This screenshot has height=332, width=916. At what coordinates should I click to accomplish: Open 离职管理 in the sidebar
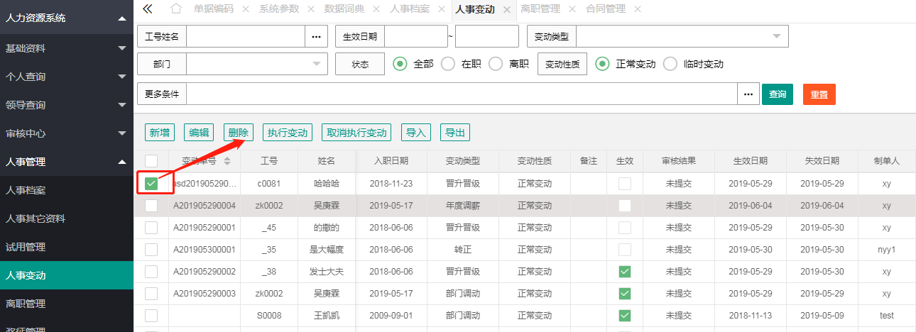[26, 304]
